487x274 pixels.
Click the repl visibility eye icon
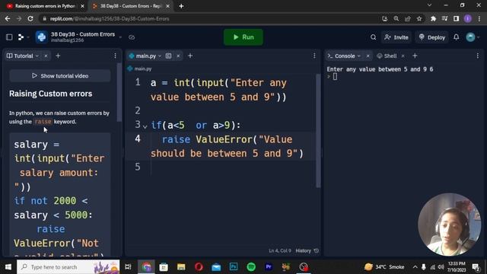[x=132, y=37]
